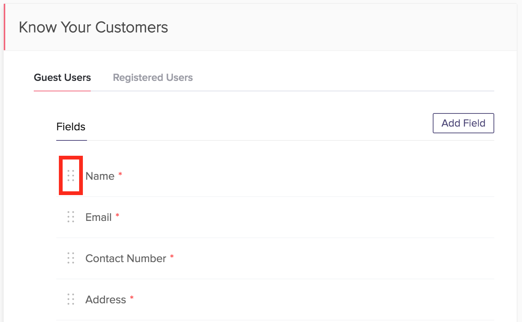Image resolution: width=522 pixels, height=322 pixels.
Task: Select the Email field label
Action: tap(99, 217)
